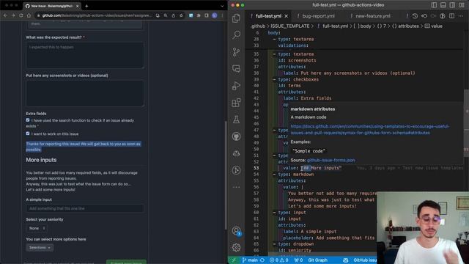
Task: Open the Extensions view
Action: [236, 103]
